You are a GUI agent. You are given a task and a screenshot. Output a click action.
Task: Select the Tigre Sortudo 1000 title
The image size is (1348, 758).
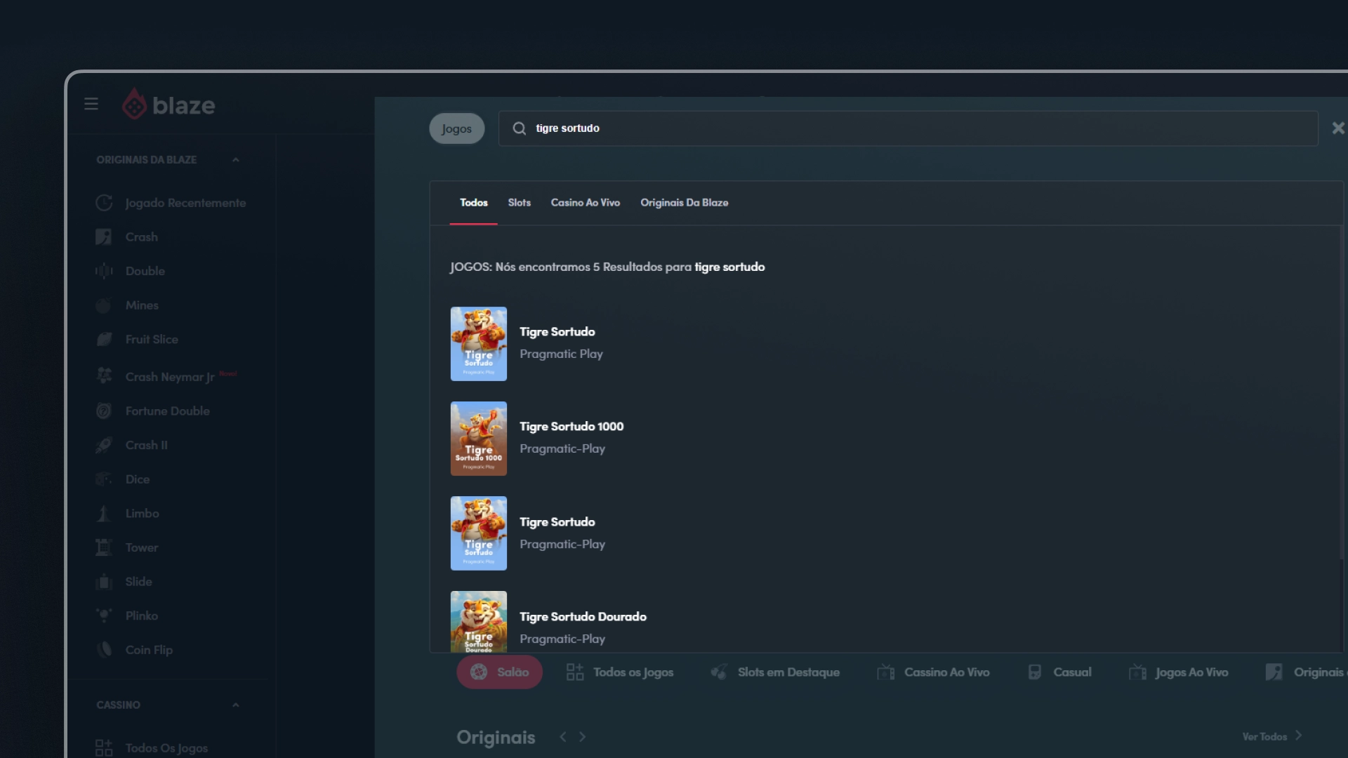coord(571,427)
